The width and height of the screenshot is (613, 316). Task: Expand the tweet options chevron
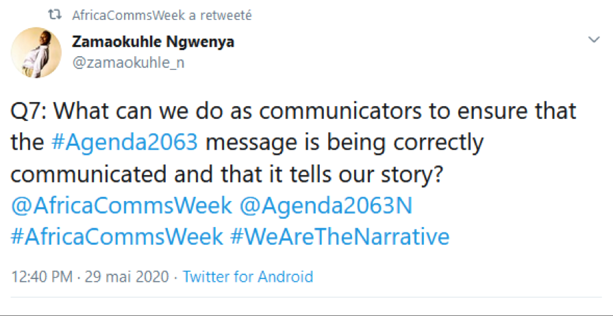coord(594,41)
